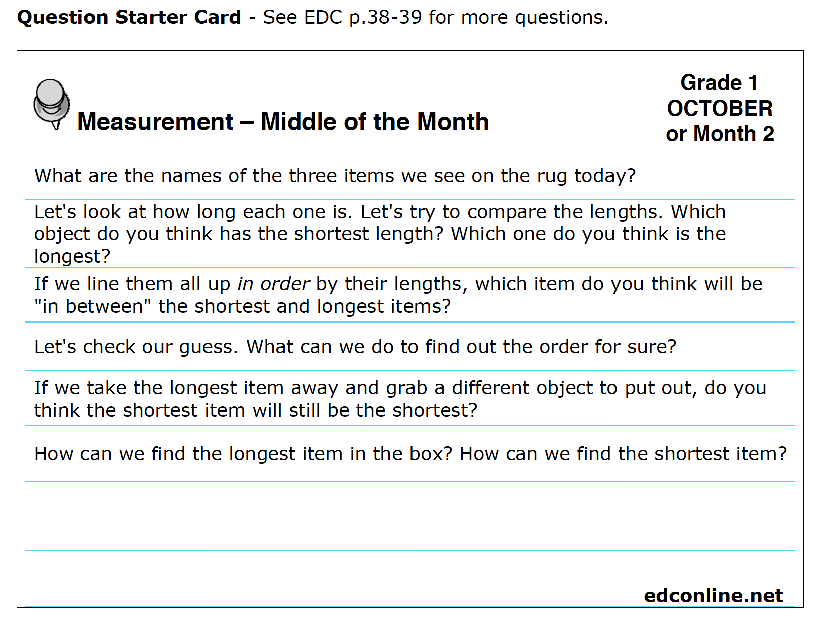Click the Grade 1 label
The height and width of the screenshot is (628, 821).
coord(719,83)
